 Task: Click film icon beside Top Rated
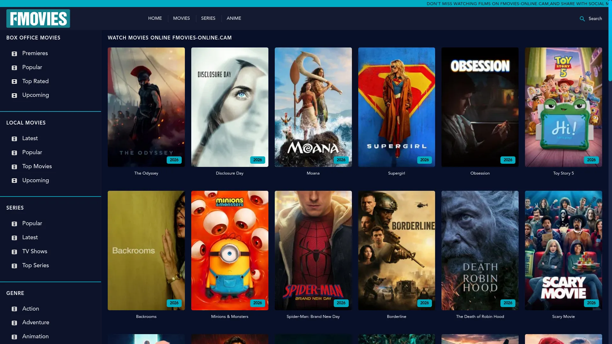click(14, 82)
